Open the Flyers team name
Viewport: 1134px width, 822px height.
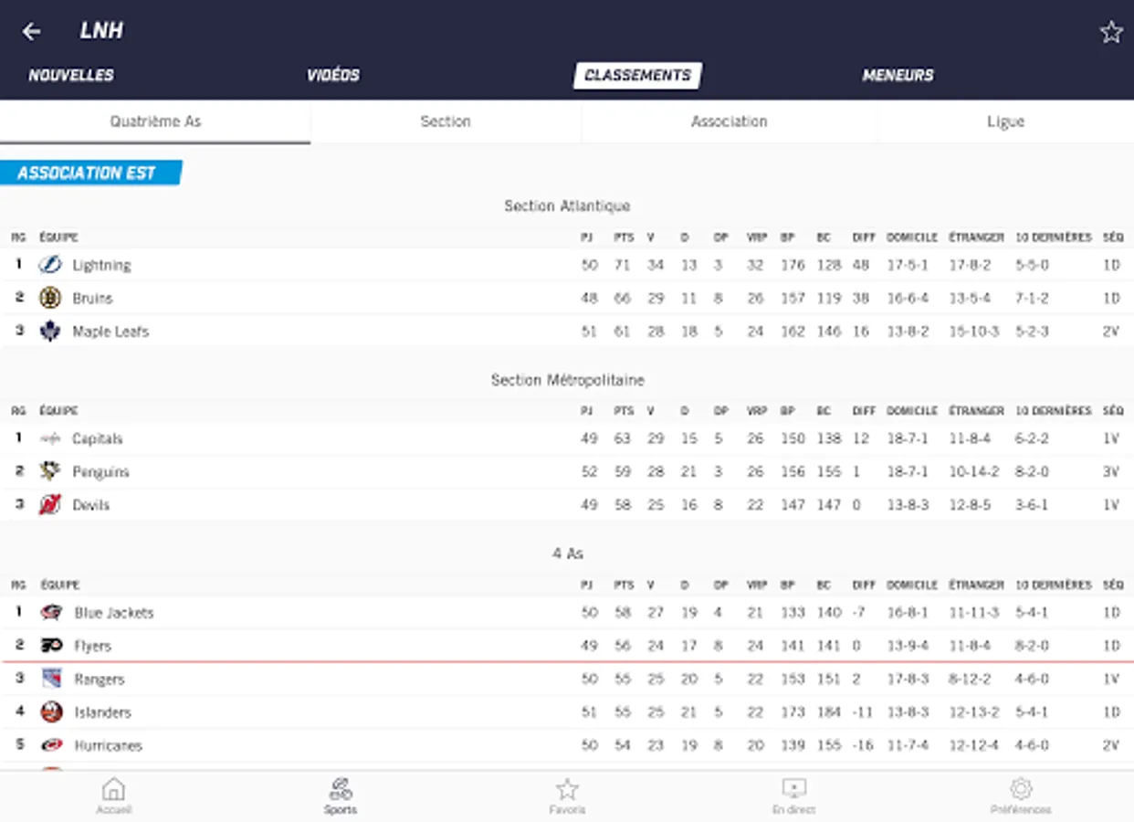[x=92, y=646]
